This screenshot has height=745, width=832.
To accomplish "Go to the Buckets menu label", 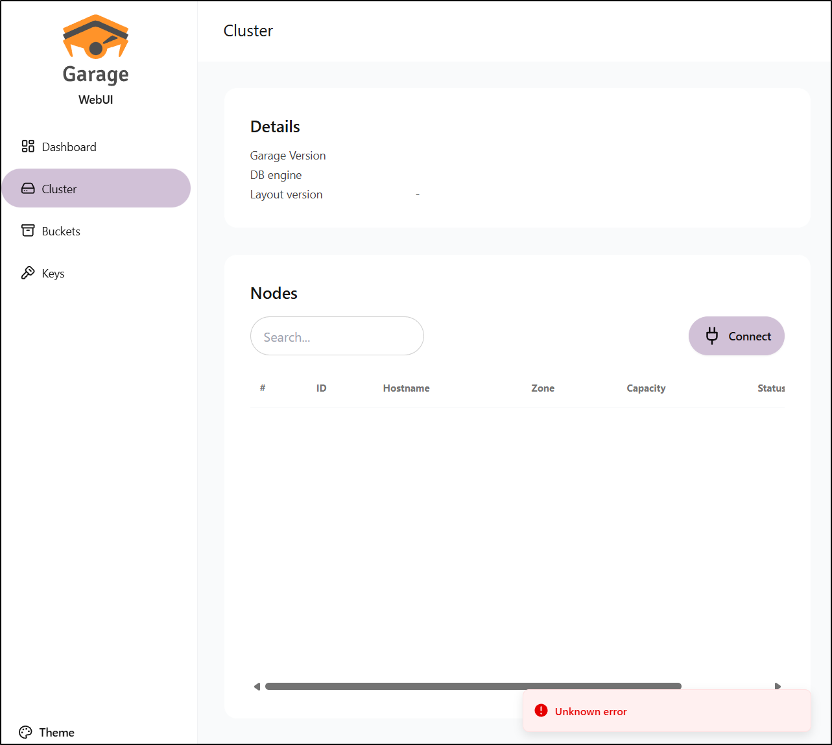I will 61,231.
